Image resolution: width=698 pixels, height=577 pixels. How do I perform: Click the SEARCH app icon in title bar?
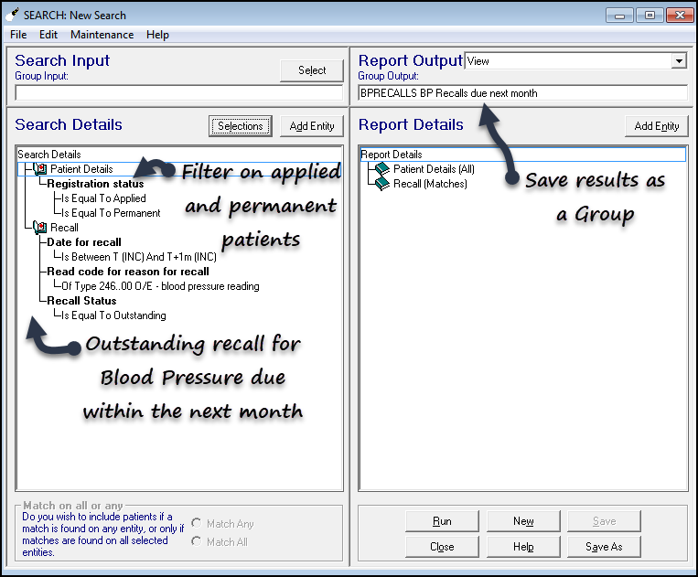click(14, 15)
